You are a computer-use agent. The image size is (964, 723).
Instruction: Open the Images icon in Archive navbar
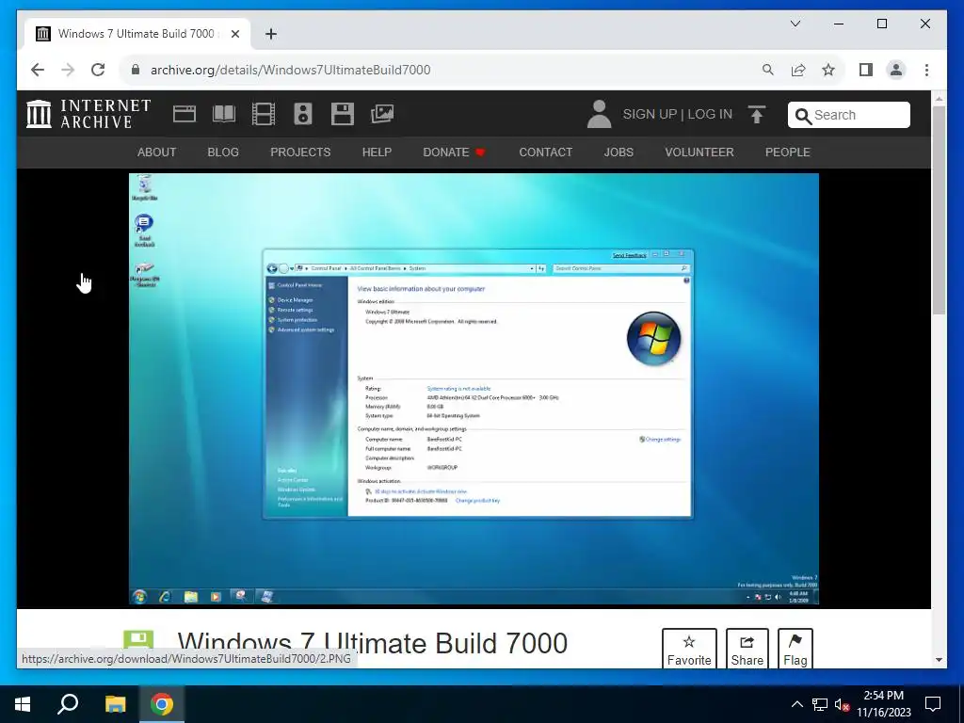tap(382, 114)
